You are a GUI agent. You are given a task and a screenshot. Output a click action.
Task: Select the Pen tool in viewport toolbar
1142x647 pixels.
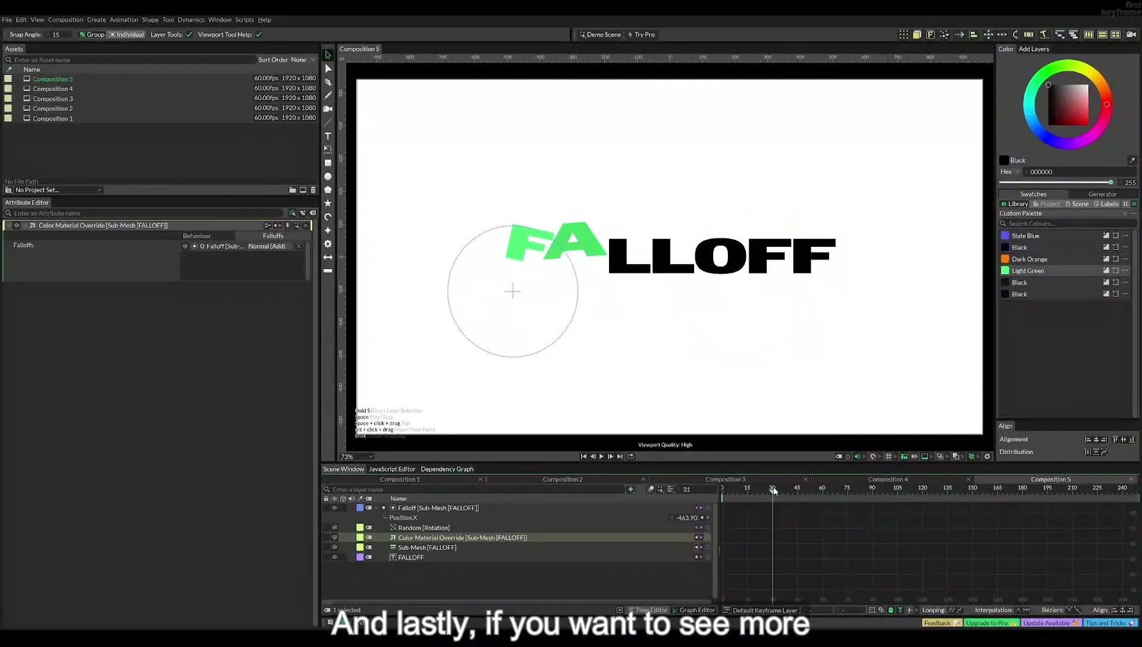[x=328, y=81]
